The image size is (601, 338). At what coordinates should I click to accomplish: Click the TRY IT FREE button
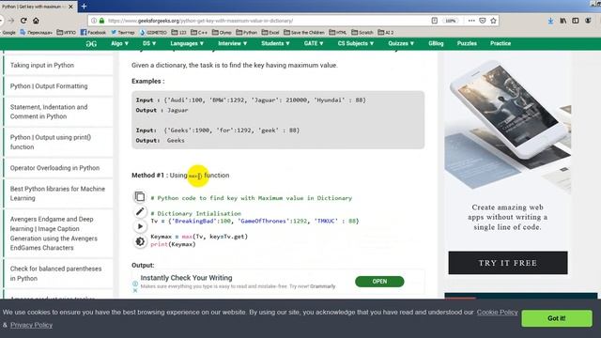[508, 263]
